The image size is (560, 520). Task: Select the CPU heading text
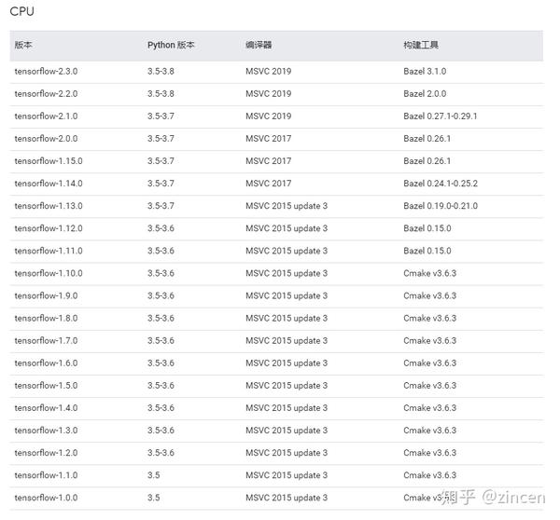point(21,11)
